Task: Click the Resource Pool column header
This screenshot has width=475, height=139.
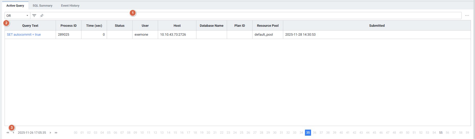Action: pyautogui.click(x=268, y=26)
